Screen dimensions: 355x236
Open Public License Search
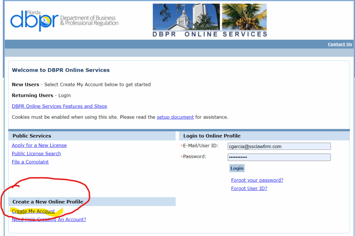click(x=36, y=154)
